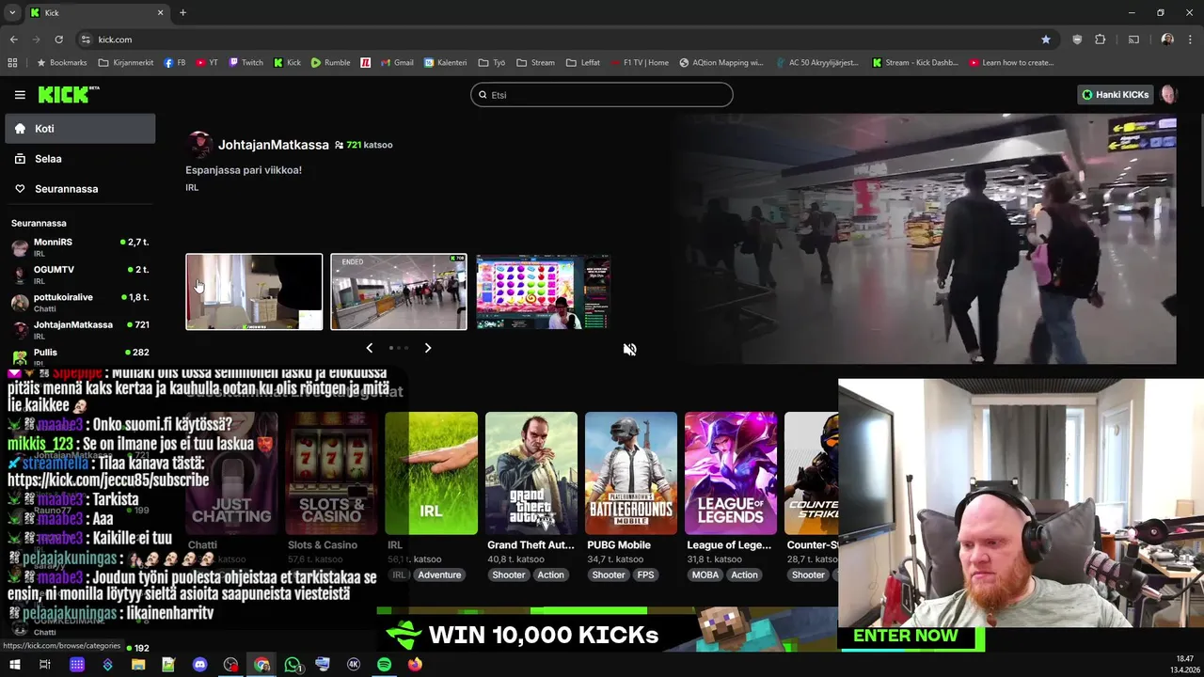
Task: Select Selaa in the sidebar
Action: coord(80,159)
